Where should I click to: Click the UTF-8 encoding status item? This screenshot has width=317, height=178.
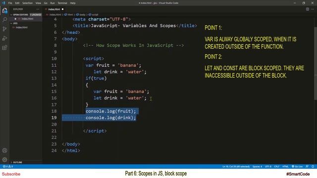pyautogui.click(x=268, y=167)
